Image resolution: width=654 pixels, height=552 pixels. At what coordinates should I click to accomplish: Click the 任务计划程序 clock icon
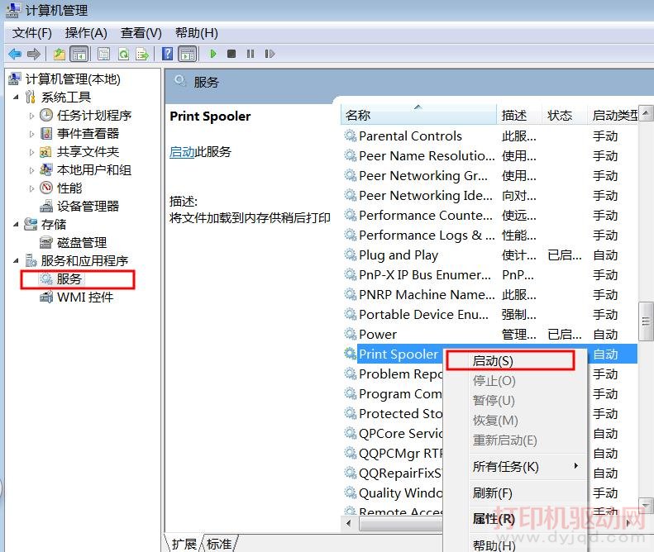tap(45, 115)
